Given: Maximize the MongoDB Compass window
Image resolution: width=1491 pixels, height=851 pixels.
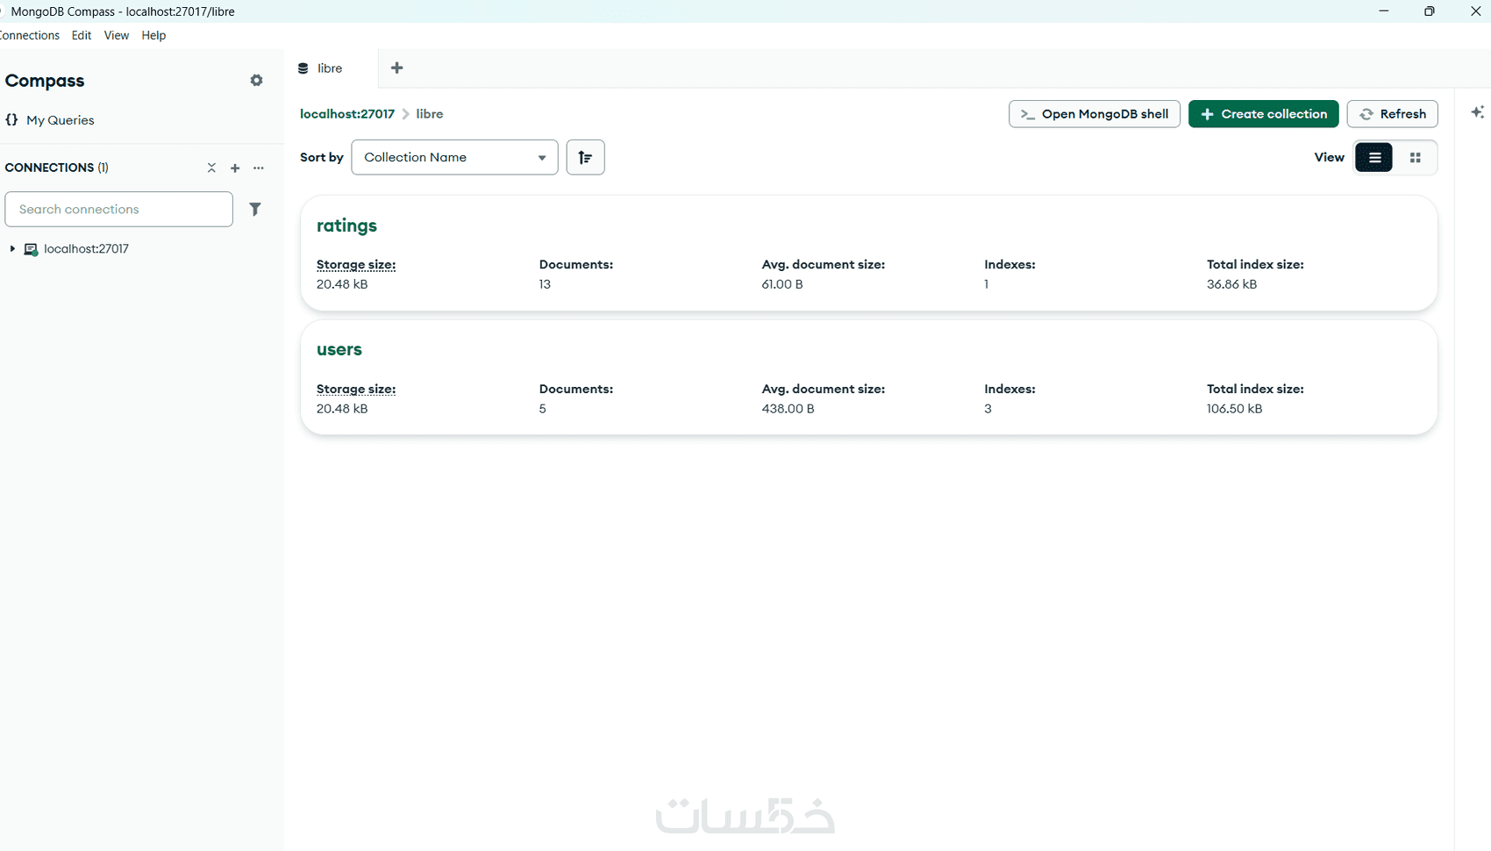Looking at the screenshot, I should pos(1430,11).
